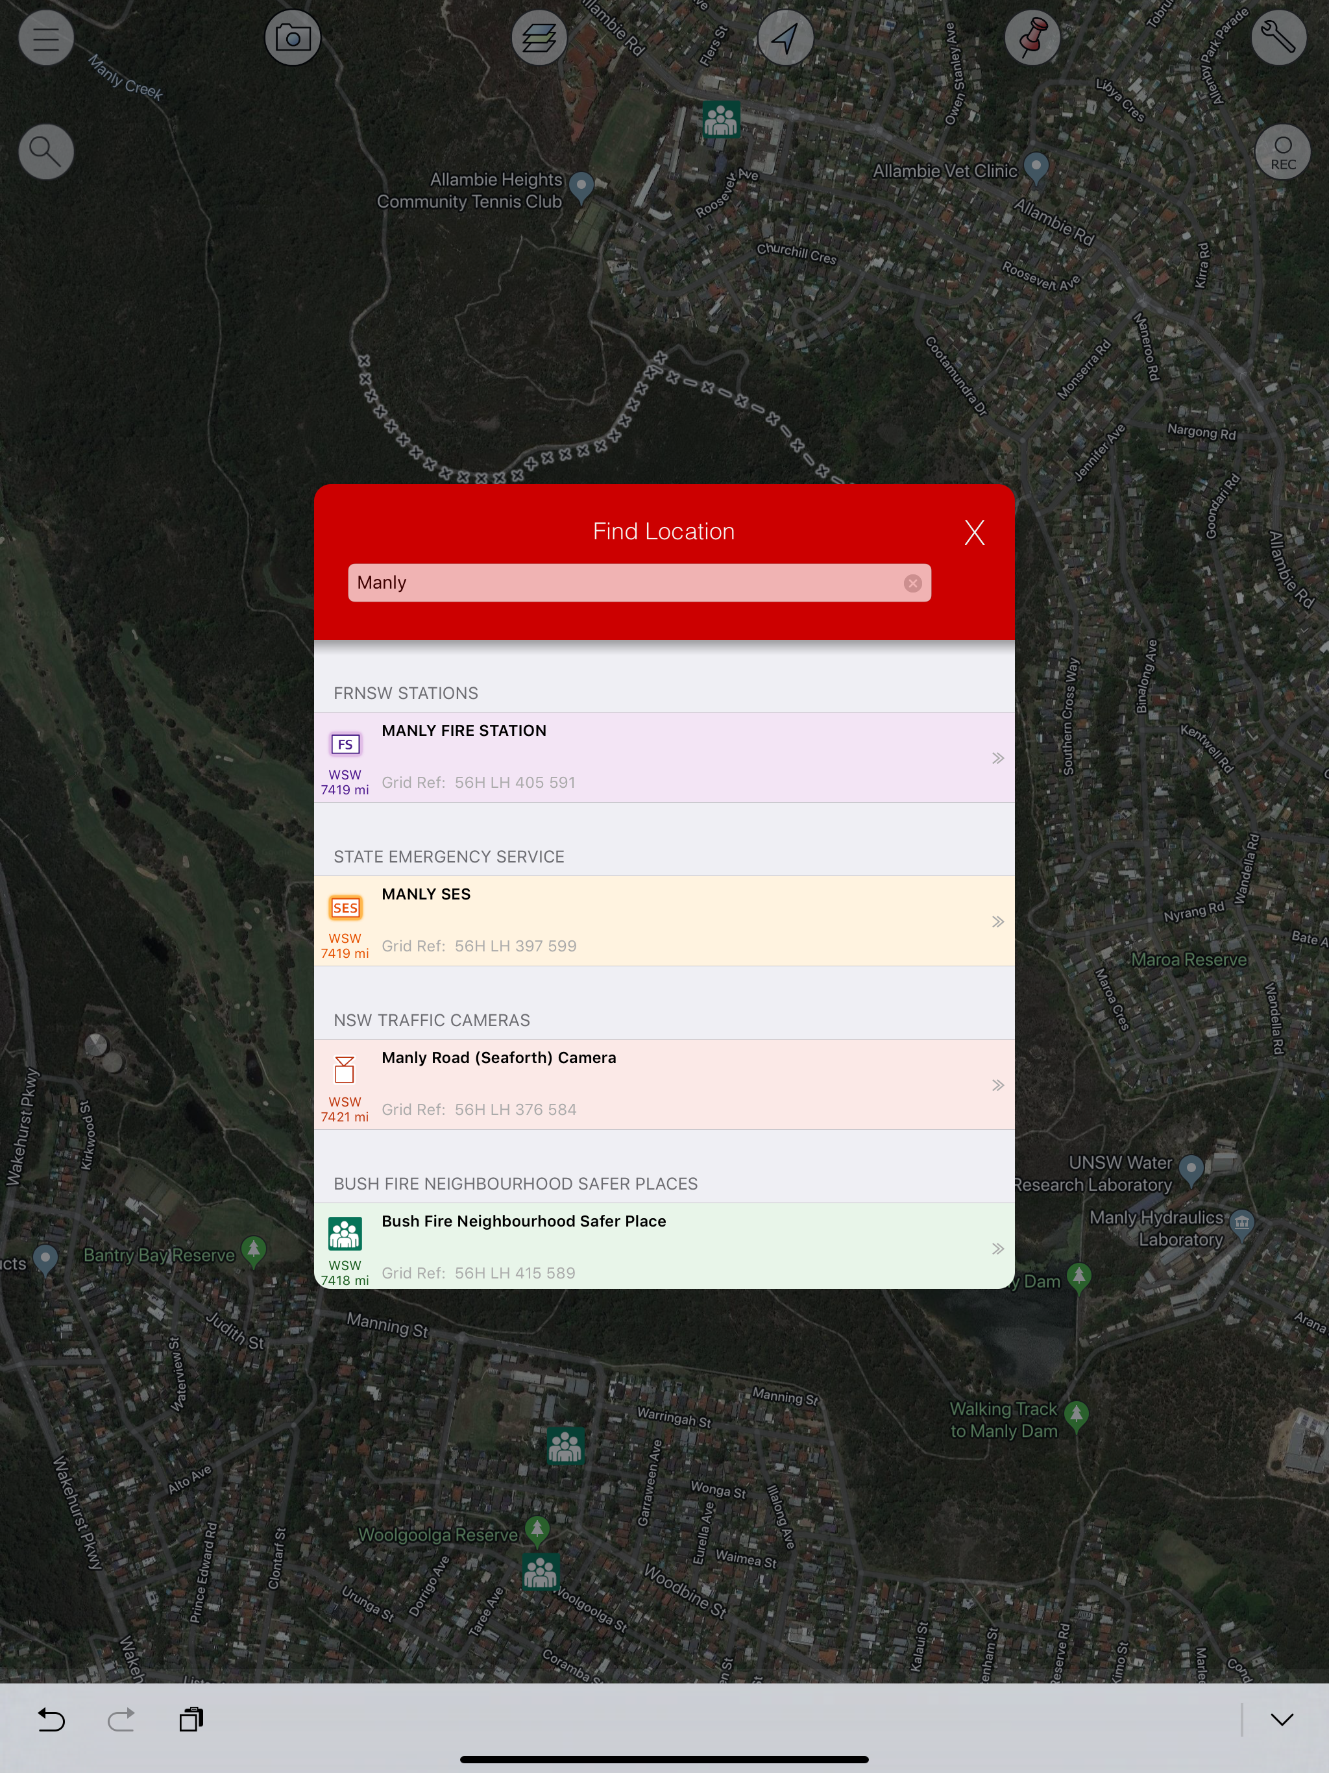Click the STATE EMERGENCY SERVICE header

coord(449,857)
